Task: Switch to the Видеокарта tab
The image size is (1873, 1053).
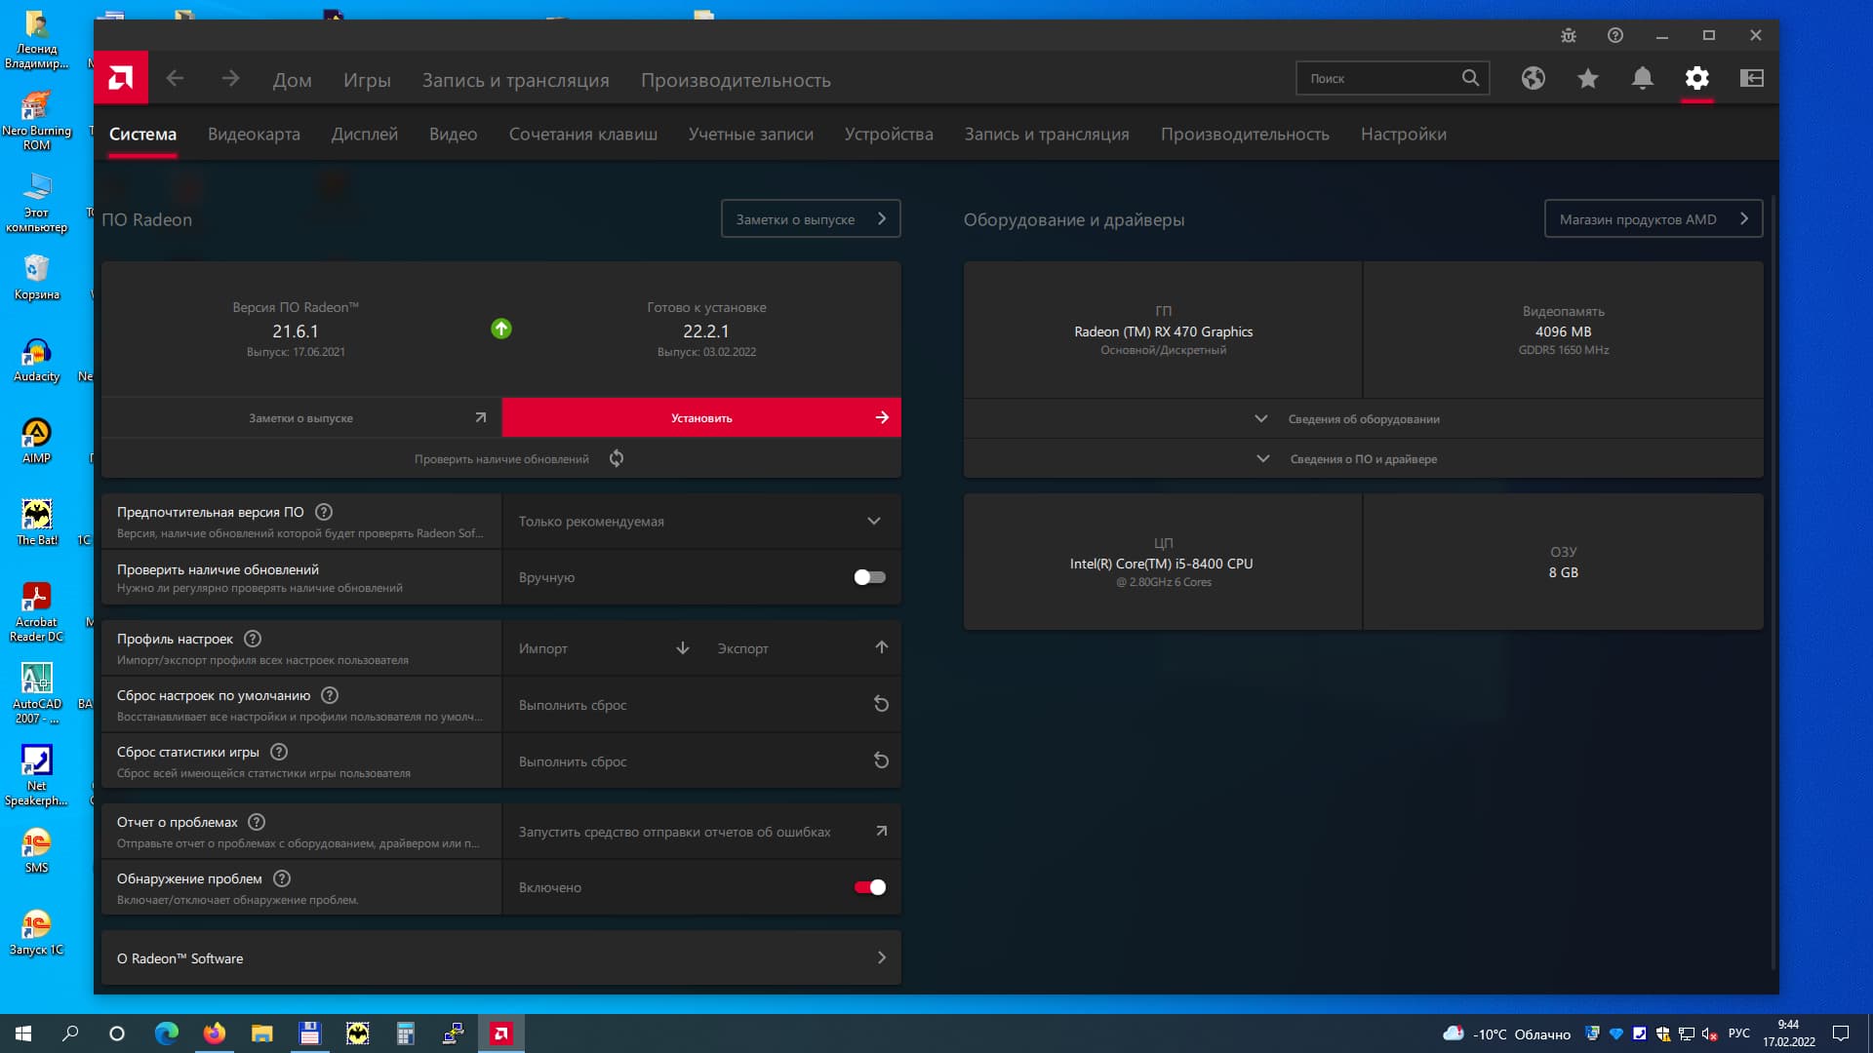Action: pos(254,135)
